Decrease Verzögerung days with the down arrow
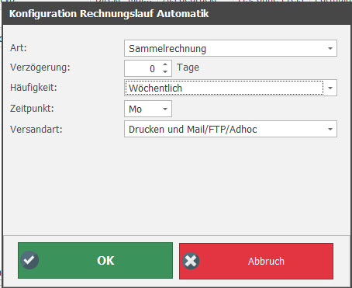This screenshot has width=352, height=288. tap(165, 72)
